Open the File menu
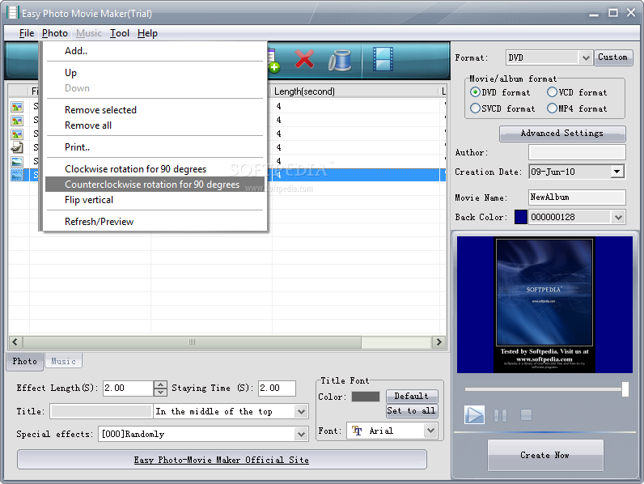Viewport: 644px width, 484px height. [x=27, y=33]
